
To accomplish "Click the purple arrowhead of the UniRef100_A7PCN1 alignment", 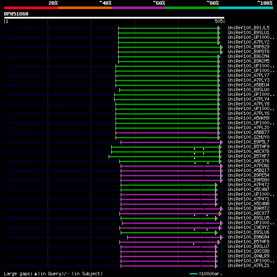I will [222, 166].
